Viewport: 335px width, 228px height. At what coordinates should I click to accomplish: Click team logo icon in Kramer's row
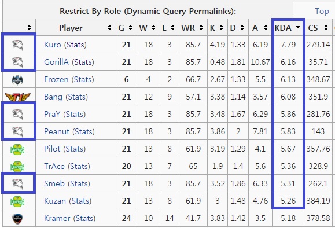coord(17,219)
